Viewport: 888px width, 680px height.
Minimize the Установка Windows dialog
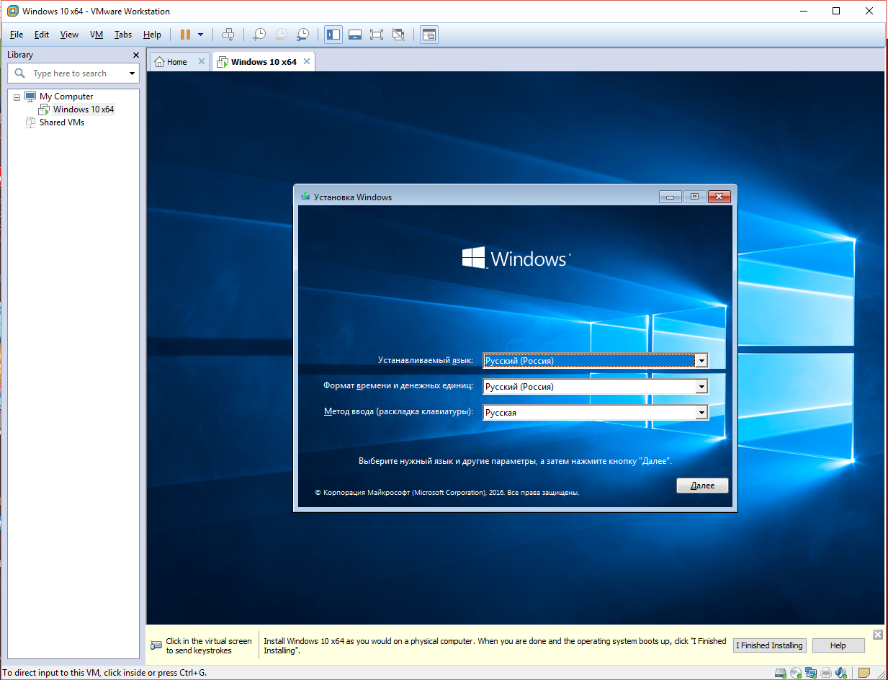(670, 197)
